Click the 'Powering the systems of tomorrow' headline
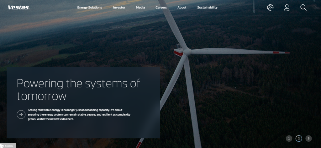This screenshot has width=321, height=148. tap(78, 90)
